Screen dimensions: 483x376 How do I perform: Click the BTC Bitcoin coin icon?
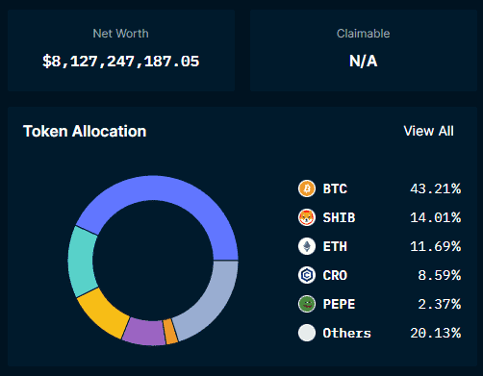point(307,188)
